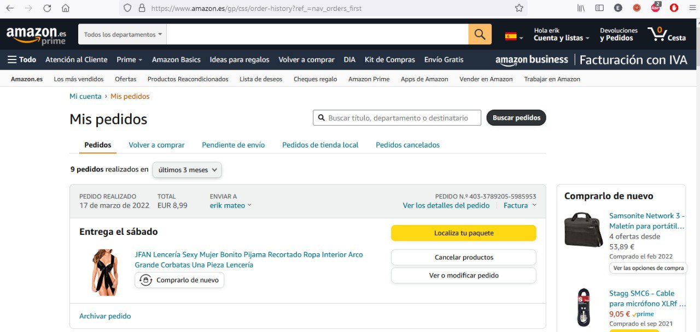Click the Archivar pedido link
The width and height of the screenshot is (700, 332).
point(105,316)
